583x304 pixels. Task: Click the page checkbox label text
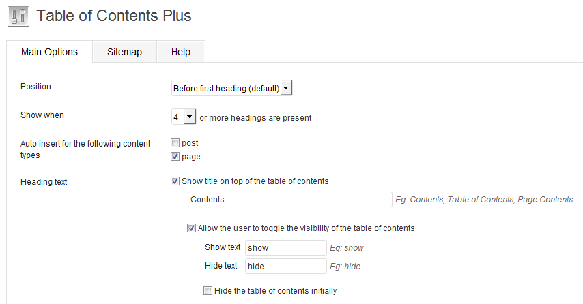[x=190, y=157]
